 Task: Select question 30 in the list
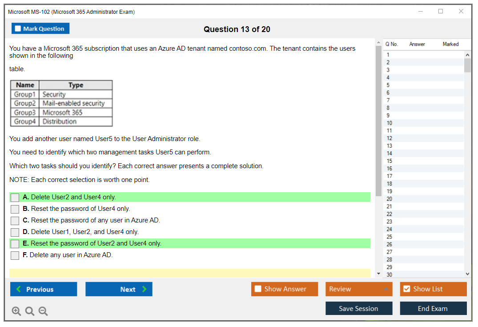424,275
